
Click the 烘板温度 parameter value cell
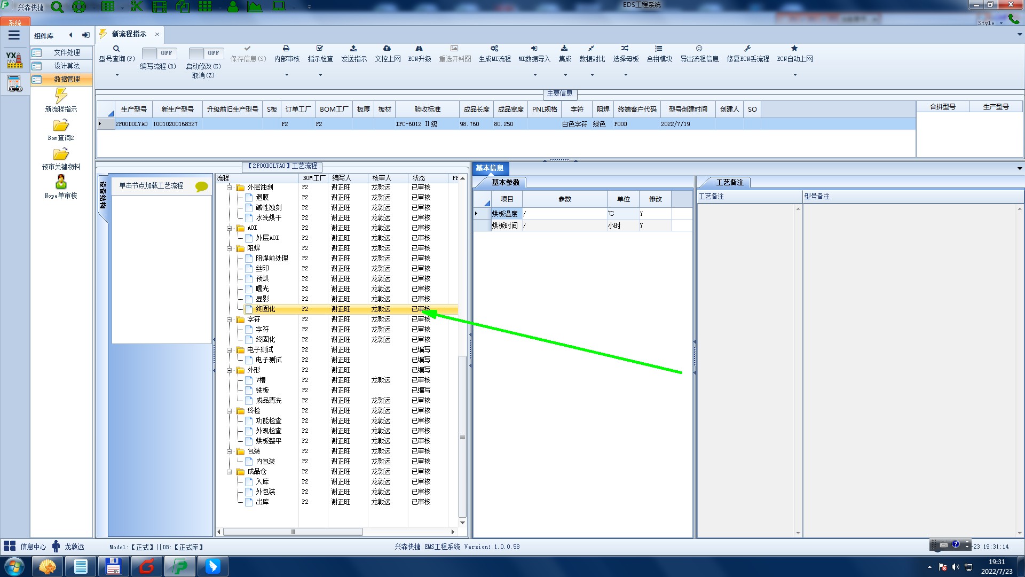[x=564, y=214]
